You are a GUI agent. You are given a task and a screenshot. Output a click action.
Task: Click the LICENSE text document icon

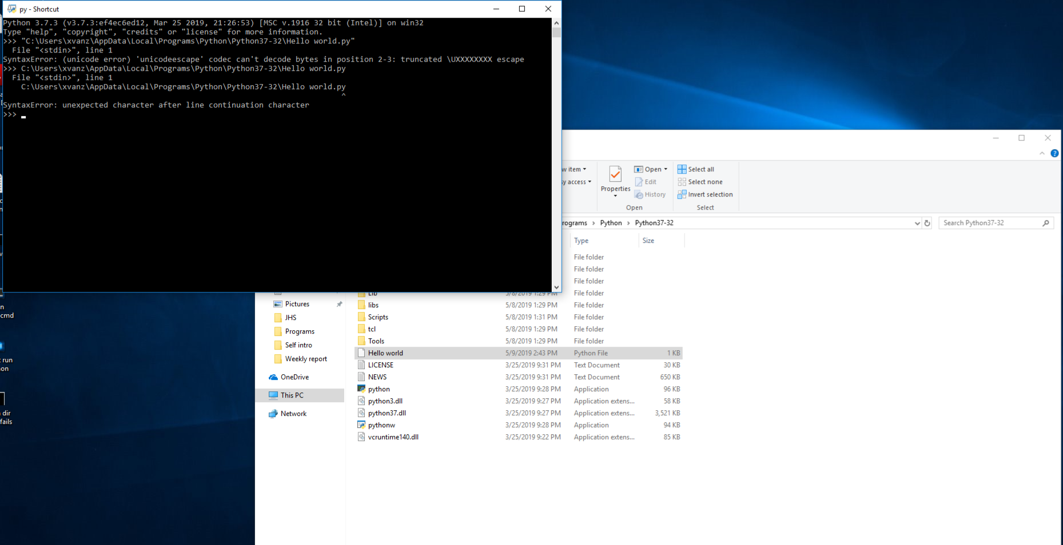[361, 365]
